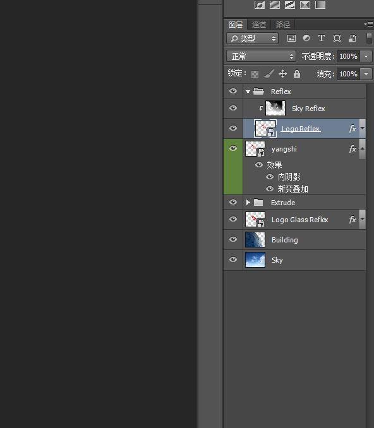The width and height of the screenshot is (374, 428).
Task: Select Sky Reflex layer thumbnail
Action: coord(275,108)
